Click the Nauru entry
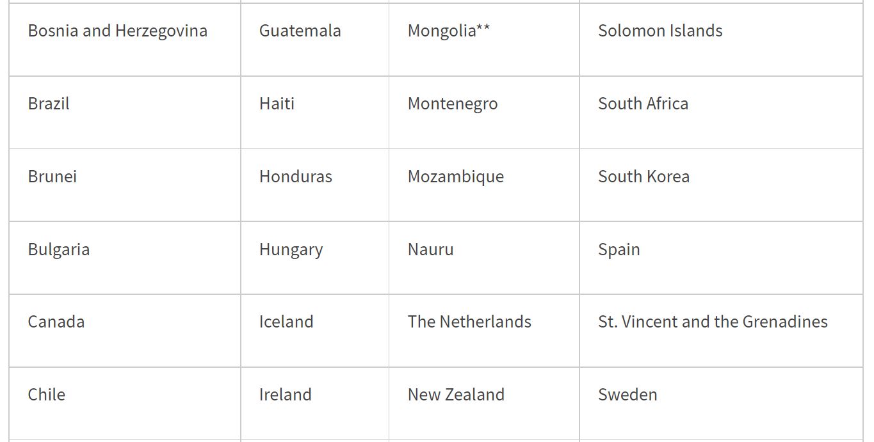This screenshot has height=442, width=874. point(430,249)
